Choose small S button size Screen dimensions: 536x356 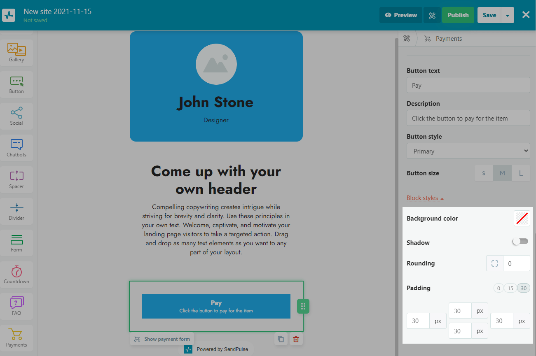pyautogui.click(x=484, y=173)
